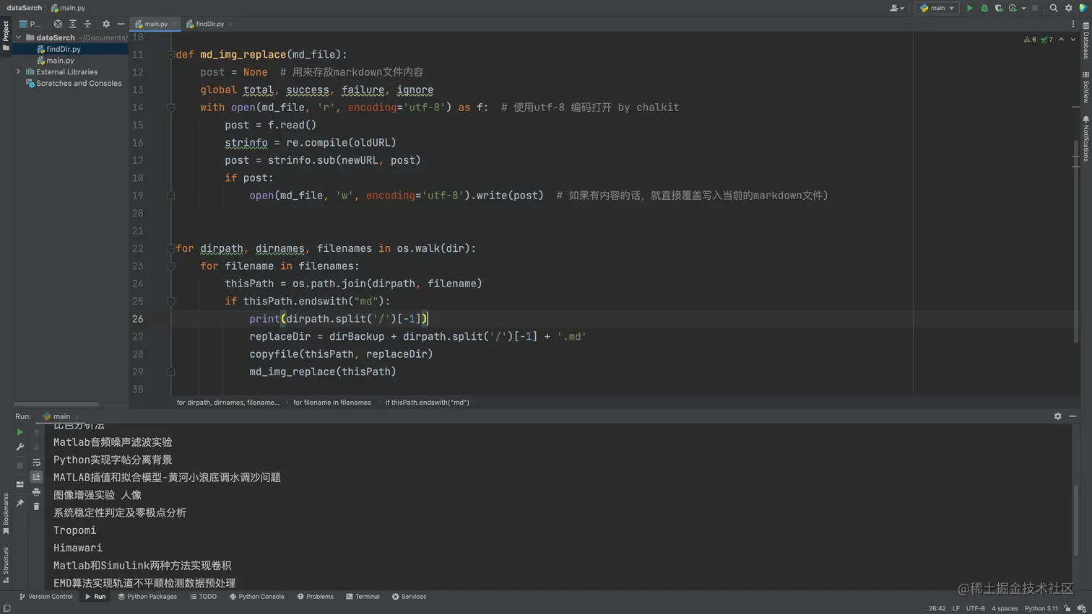
Task: Open run configuration wrench in Run panel
Action: (19, 447)
